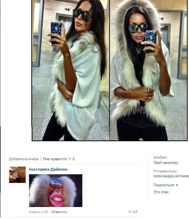This screenshot has width=189, height=219.
Task: Click Ответить to reply to the comment
Action: [x=59, y=212]
